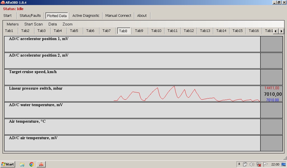Click the linear pressure 7010,00 value box
Image resolution: width=287 pixels, height=168 pixels.
tap(272, 94)
